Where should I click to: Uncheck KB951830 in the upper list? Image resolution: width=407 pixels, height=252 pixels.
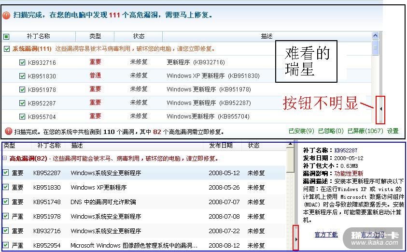(x=22, y=76)
